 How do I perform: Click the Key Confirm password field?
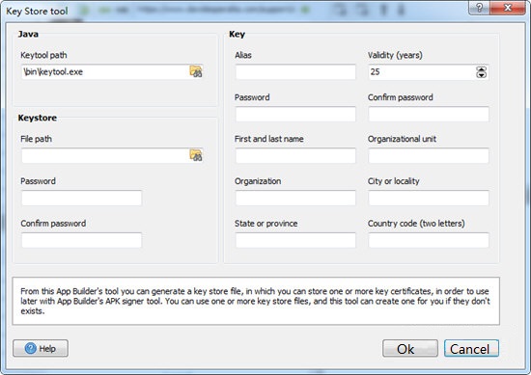429,114
